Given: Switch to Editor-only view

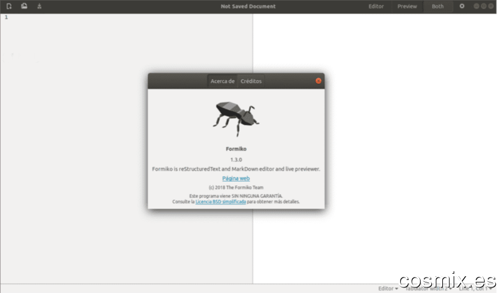Looking at the screenshot, I should (x=376, y=6).
